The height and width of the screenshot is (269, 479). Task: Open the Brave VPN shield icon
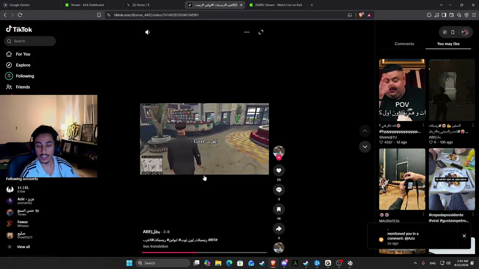467,15
